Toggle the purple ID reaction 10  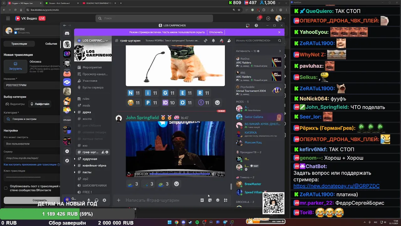click(169, 102)
